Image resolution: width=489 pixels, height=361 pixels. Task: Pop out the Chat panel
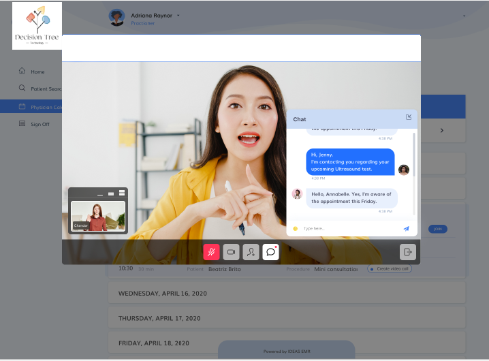409,117
